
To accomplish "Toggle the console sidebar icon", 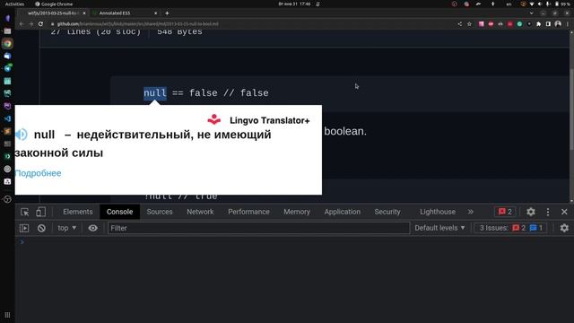I will point(24,228).
